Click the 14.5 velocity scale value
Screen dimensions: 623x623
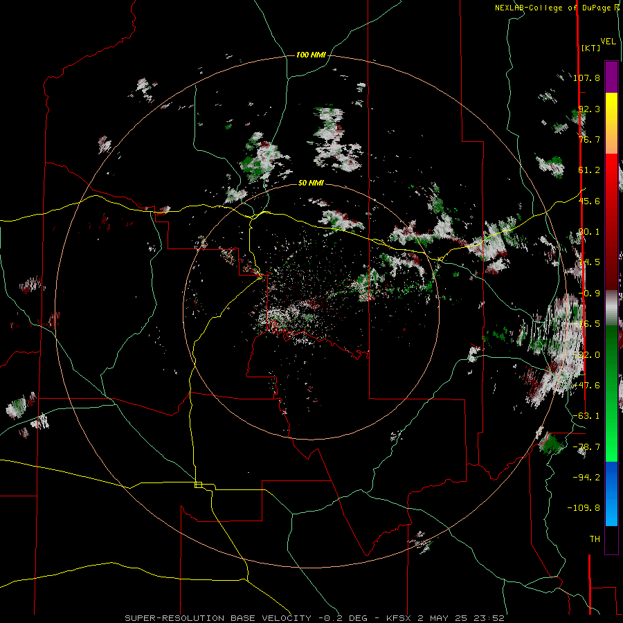(x=589, y=262)
